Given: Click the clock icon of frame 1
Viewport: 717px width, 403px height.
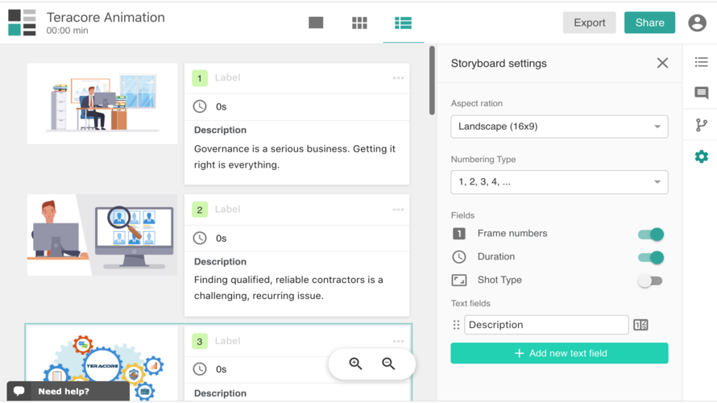Looking at the screenshot, I should click(200, 106).
